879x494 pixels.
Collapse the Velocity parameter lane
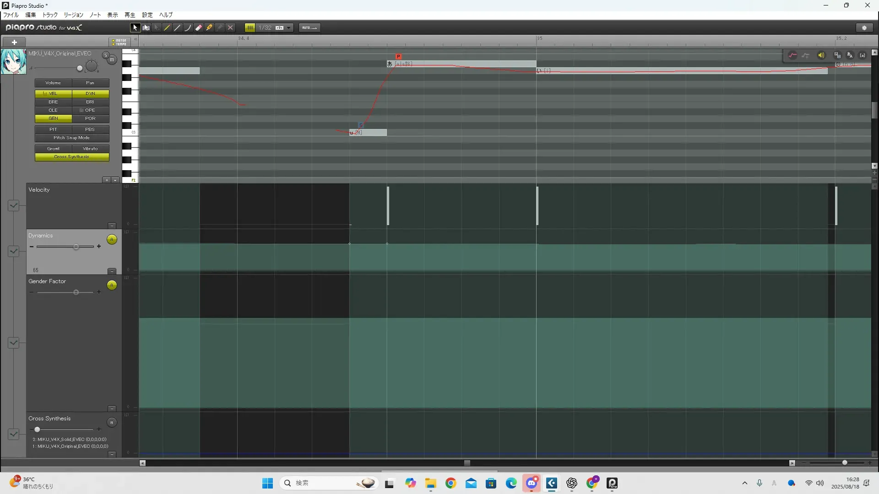[x=112, y=226]
